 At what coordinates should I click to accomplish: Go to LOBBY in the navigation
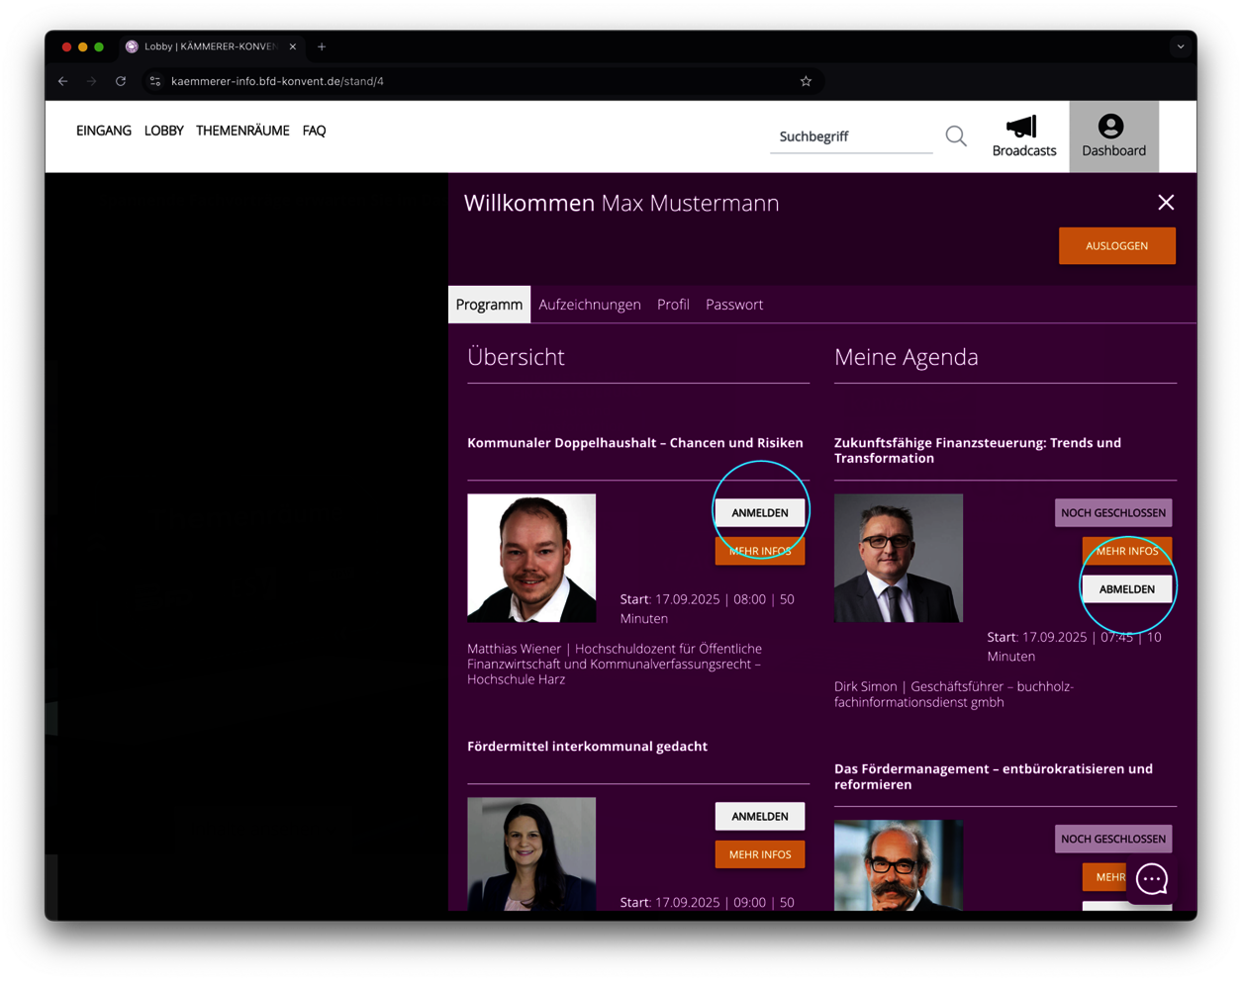point(164,131)
